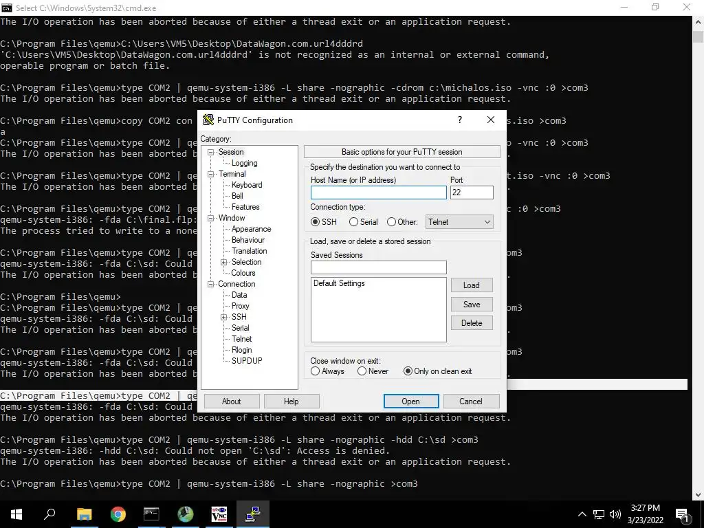Click cmd window scrollbar down arrow
This screenshot has height=528, width=704.
[698, 495]
